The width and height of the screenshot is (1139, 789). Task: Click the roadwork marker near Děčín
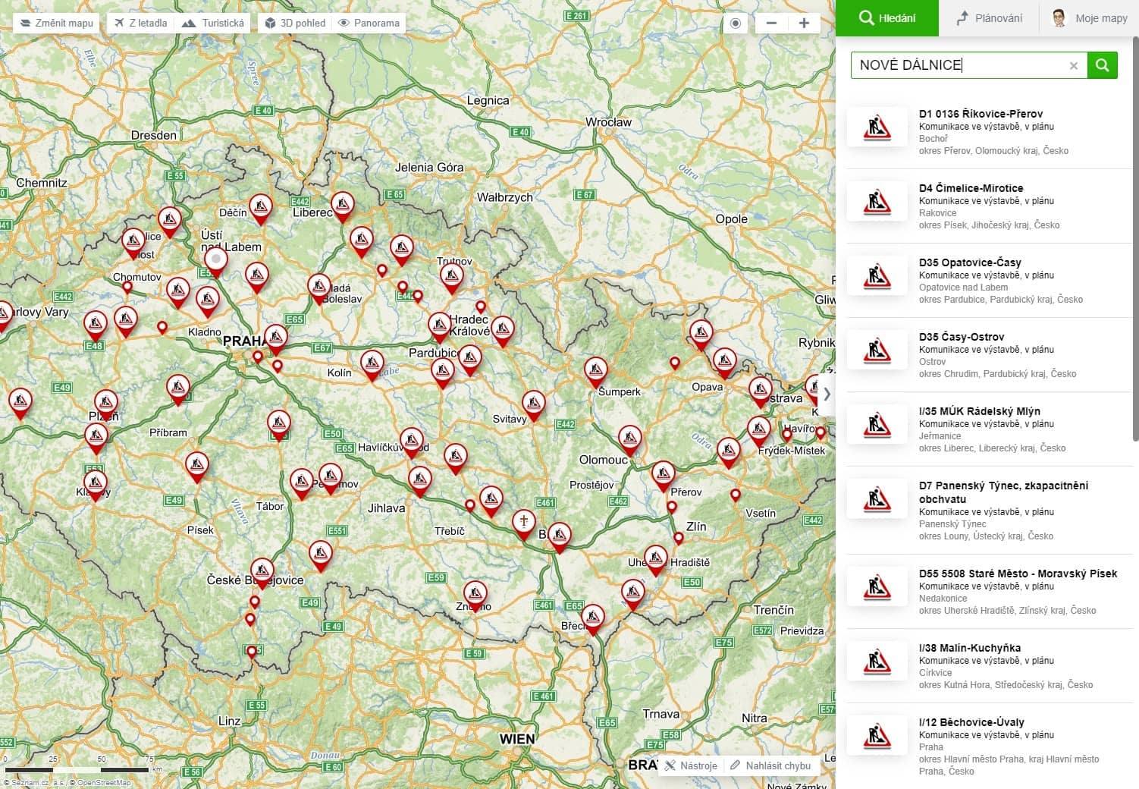pos(260,209)
